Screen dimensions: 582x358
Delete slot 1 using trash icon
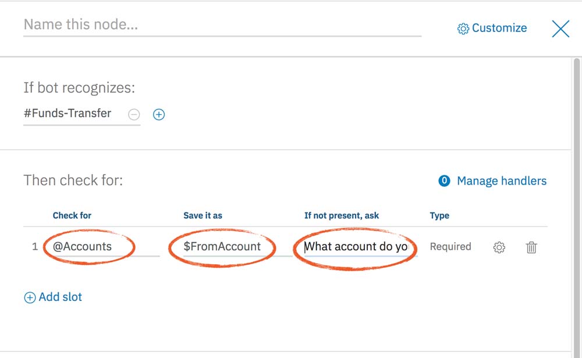[x=531, y=247]
